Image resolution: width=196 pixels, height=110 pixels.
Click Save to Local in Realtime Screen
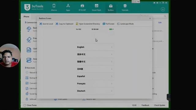tap(46, 24)
